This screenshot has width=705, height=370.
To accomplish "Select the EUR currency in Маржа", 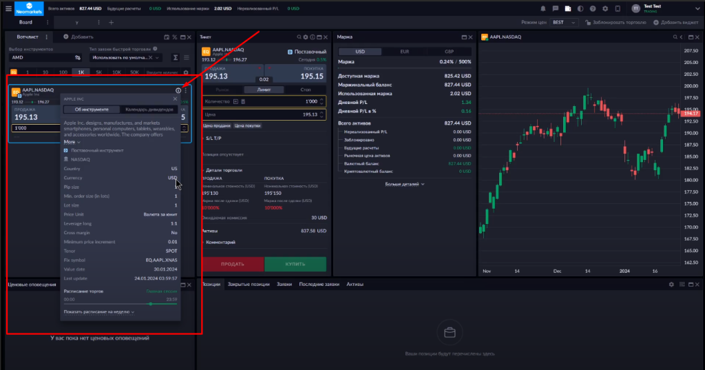I will (x=405, y=52).
